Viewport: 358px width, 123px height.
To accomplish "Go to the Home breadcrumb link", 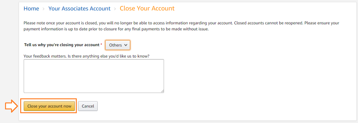I will [x=31, y=9].
